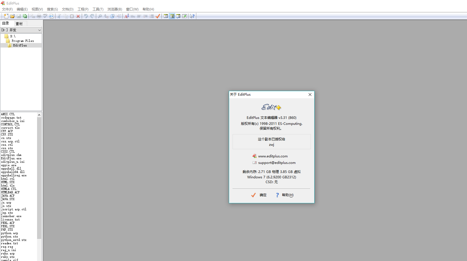Open the drive dropdown showing [D:] 开发
Screen dimensions: 467x261
[21, 30]
